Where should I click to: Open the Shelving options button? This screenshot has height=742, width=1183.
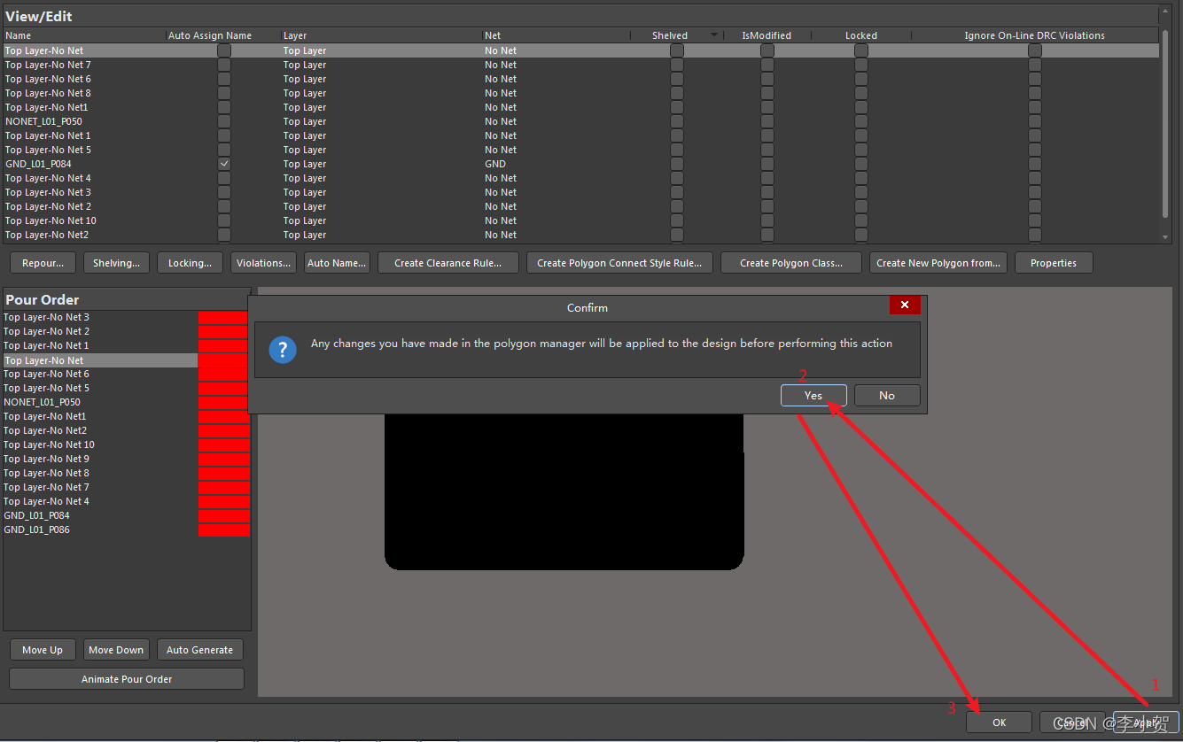pos(116,263)
